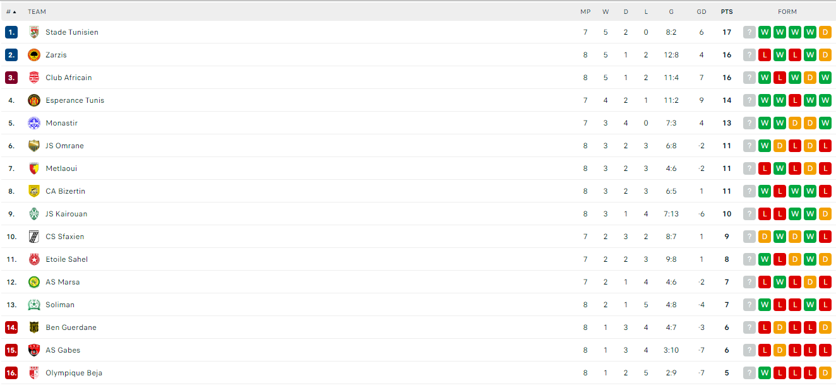Select the Ben Guerdane club badge

pyautogui.click(x=34, y=327)
